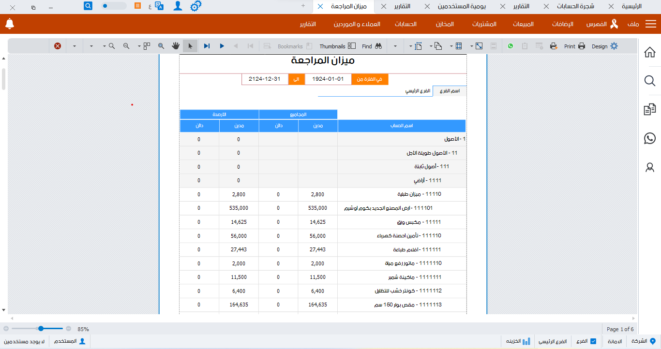This screenshot has width=661, height=349.
Task: Click the search icon in right sidebar
Action: (x=649, y=81)
